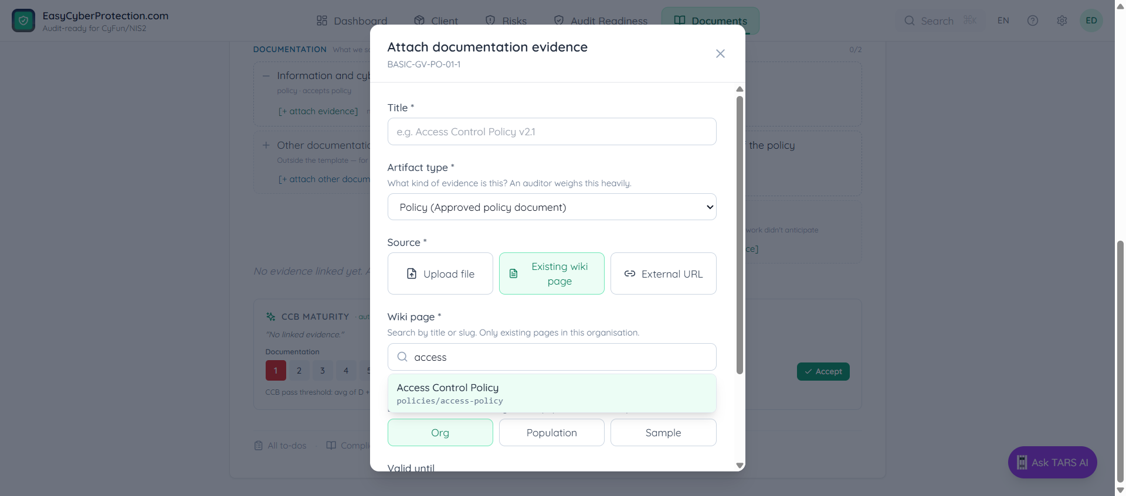
Task: Open the ED user avatar menu
Action: tap(1091, 21)
